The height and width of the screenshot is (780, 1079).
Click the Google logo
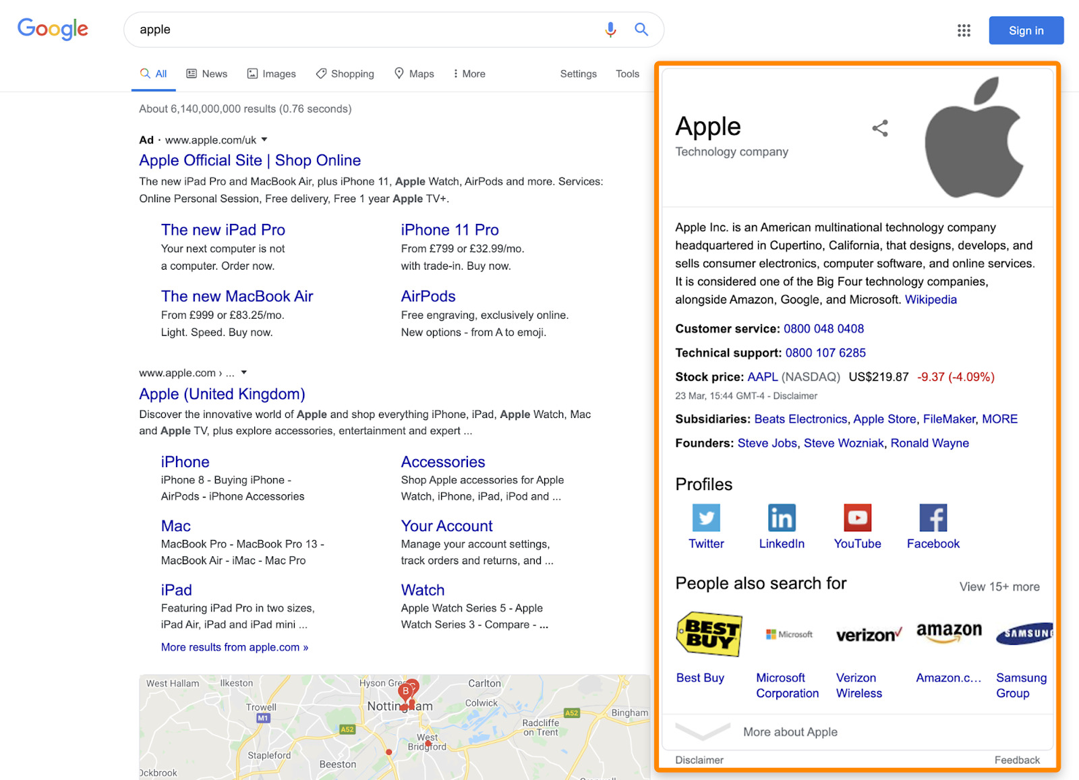coord(53,28)
